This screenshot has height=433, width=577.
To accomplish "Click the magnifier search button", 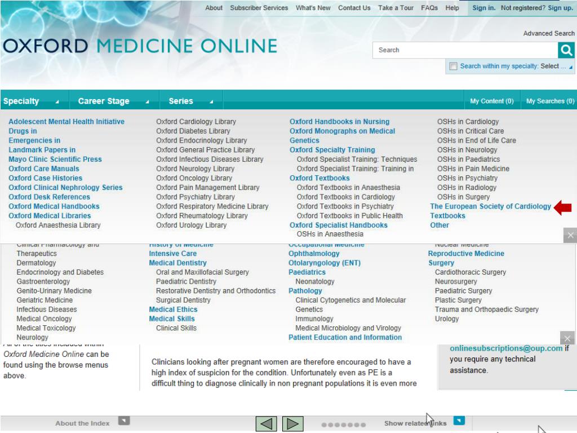I will (566, 50).
